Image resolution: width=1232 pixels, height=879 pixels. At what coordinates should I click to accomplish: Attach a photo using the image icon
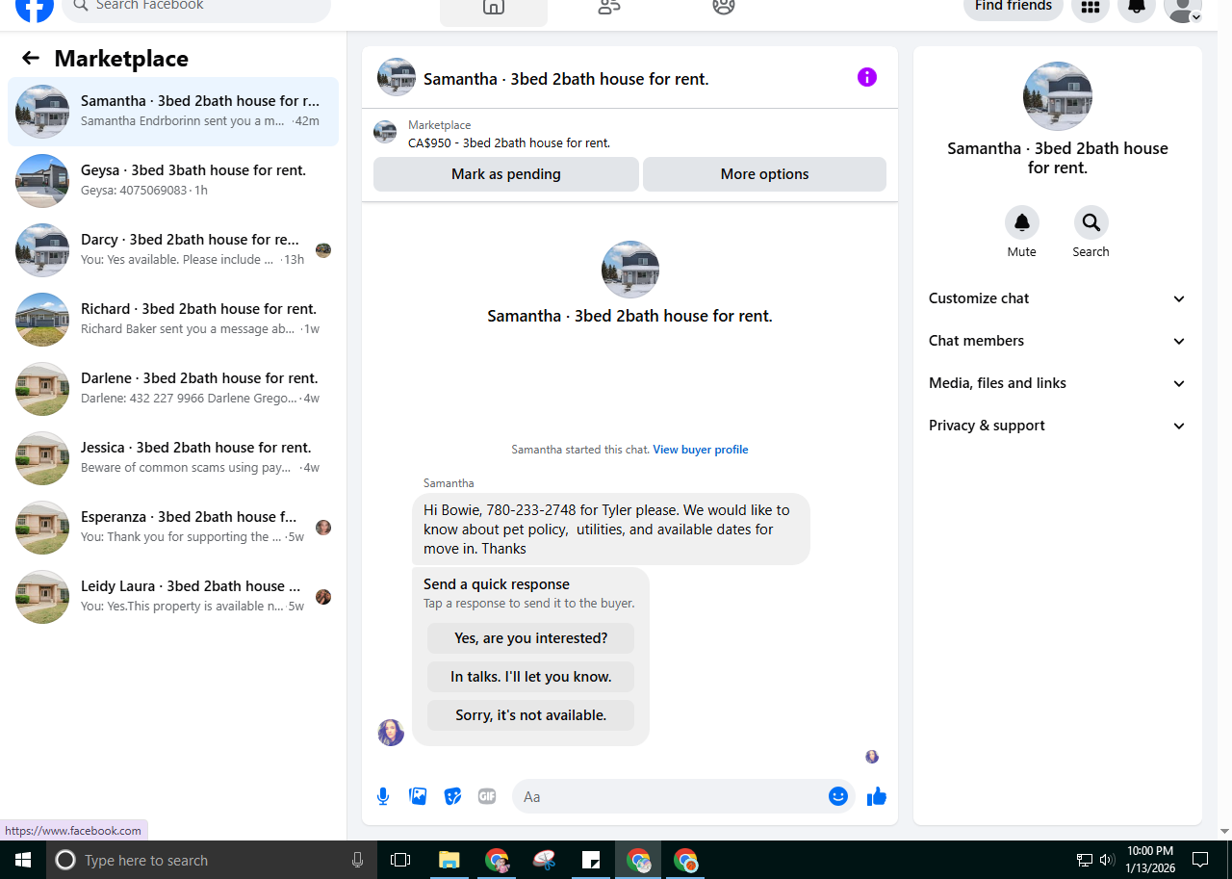click(418, 796)
